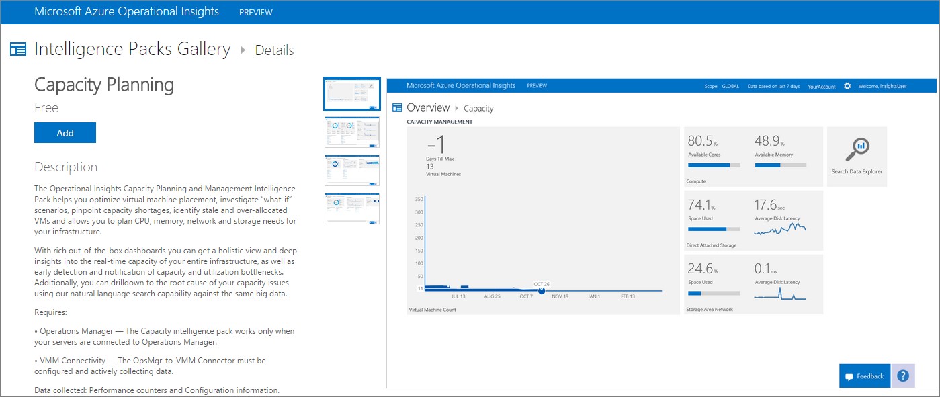Screen dimensions: 940x397
Task: Click the Details breadcrumb label
Action: (x=274, y=50)
